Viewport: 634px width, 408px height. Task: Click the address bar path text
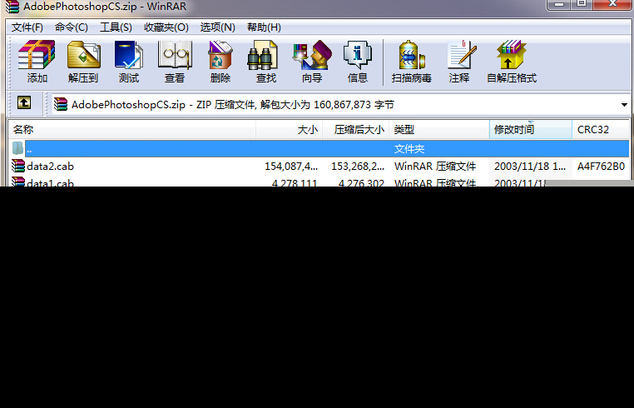(x=232, y=105)
